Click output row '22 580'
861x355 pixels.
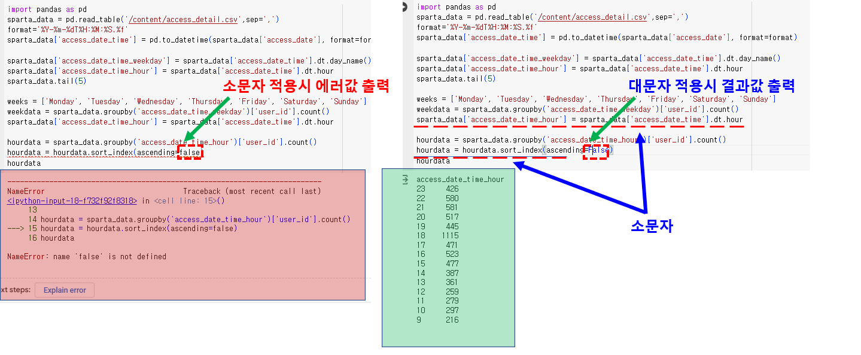tap(437, 198)
